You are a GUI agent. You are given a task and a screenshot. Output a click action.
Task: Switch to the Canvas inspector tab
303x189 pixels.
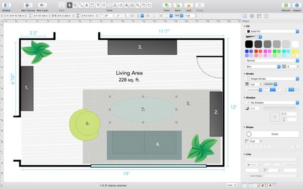coord(259,16)
